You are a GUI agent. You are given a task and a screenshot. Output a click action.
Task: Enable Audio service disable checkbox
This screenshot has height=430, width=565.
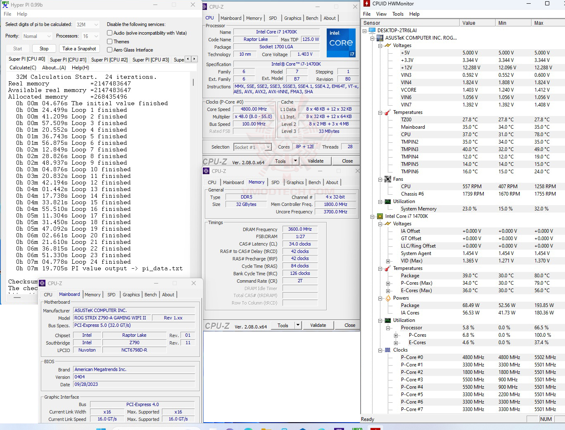pyautogui.click(x=110, y=33)
